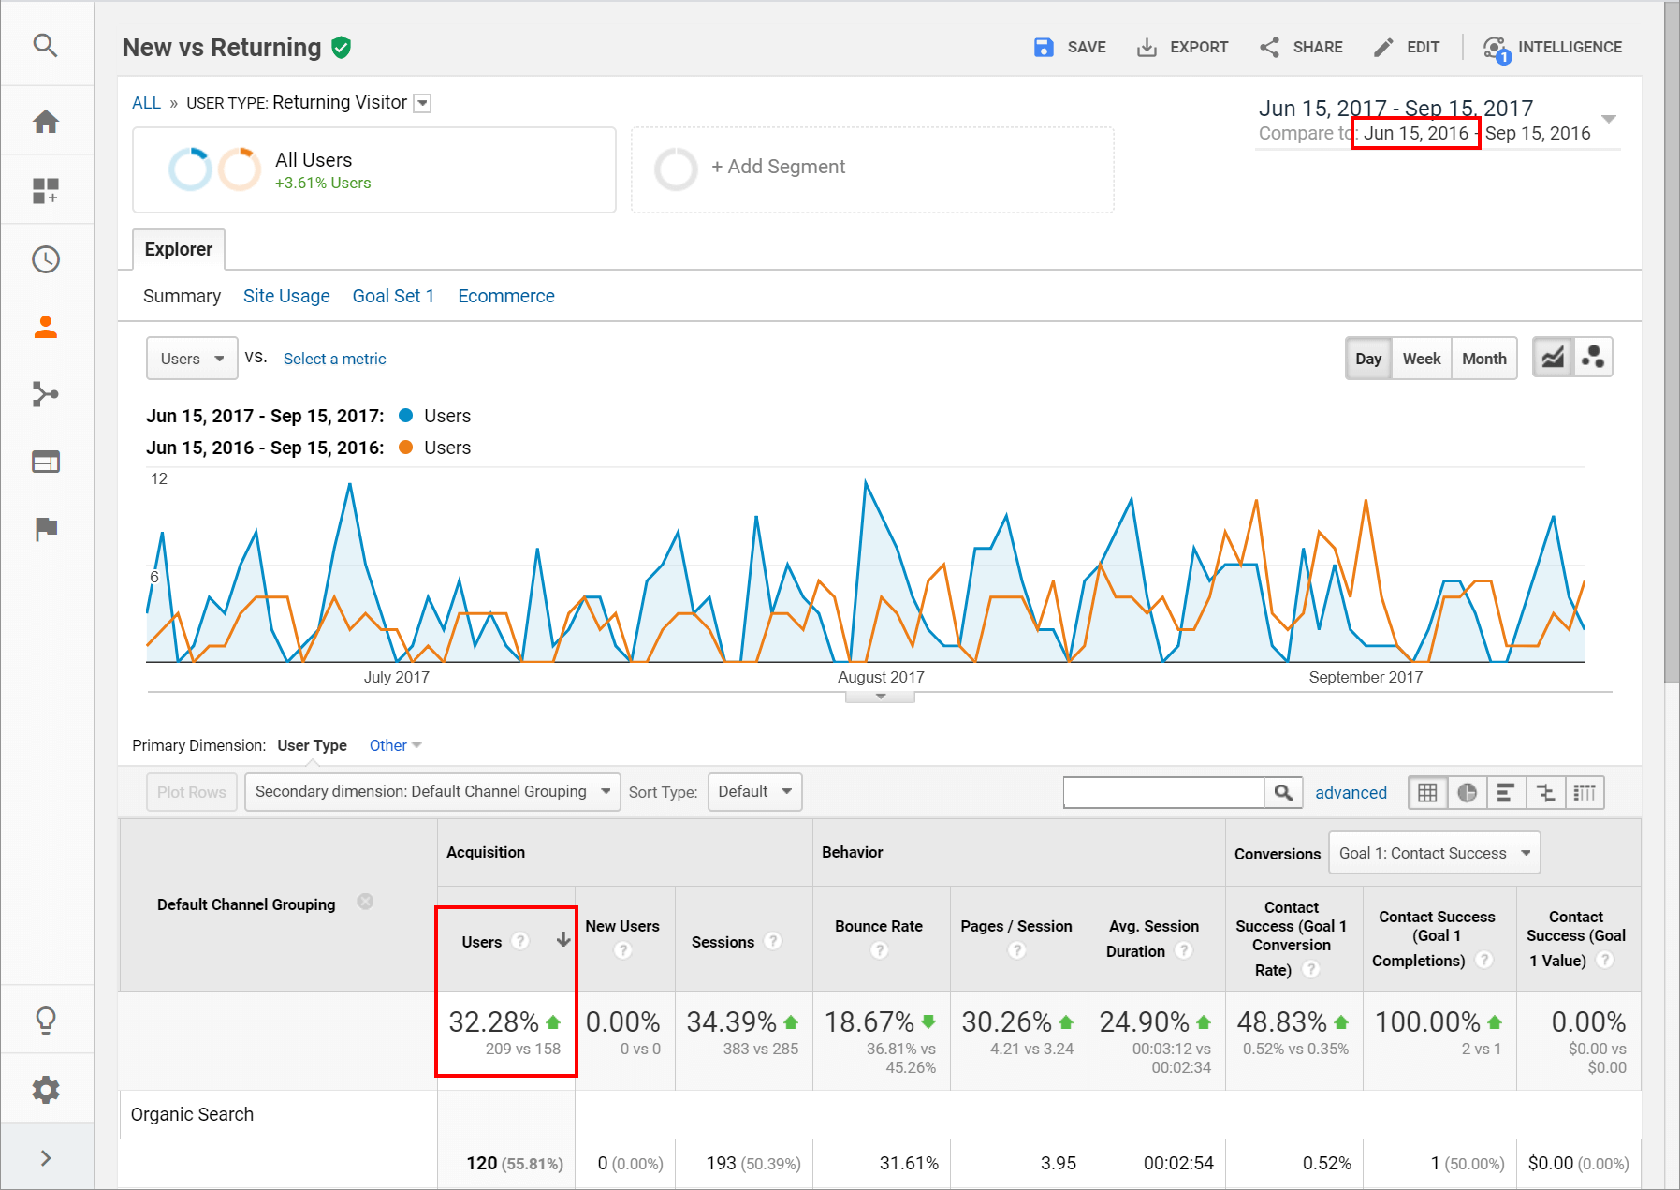Viewport: 1680px width, 1190px height.
Task: Show help for Users metric
Action: [x=520, y=941]
